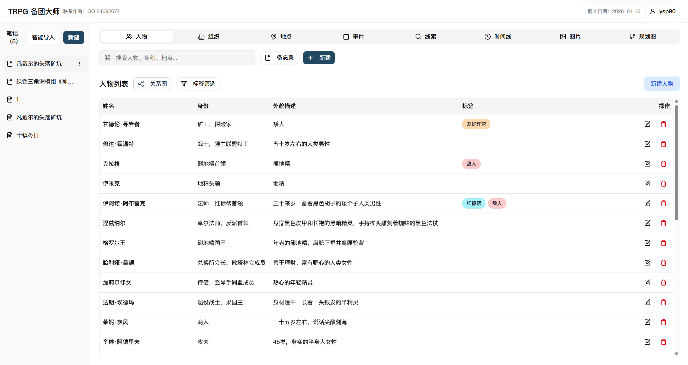This screenshot has height=365, width=688.
Task: Click the 姓名 column header
Action: tap(108, 106)
